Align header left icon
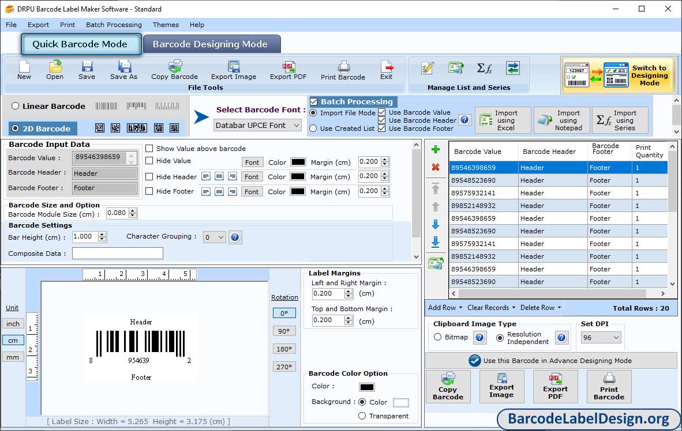682x431 pixels. point(206,176)
